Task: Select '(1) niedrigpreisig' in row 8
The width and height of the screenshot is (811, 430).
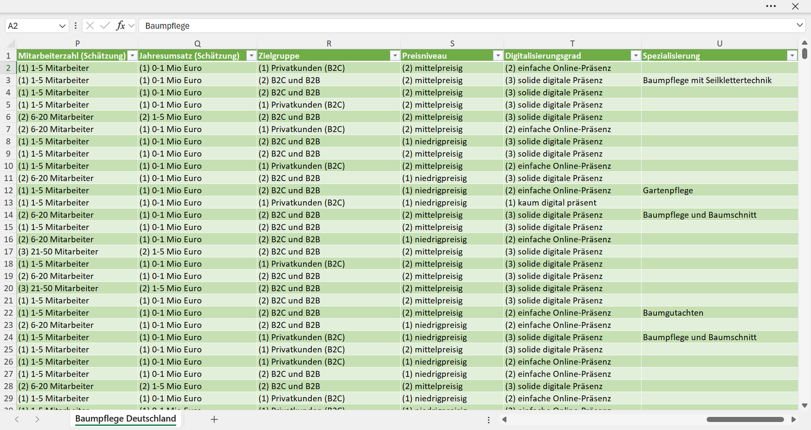Action: coord(452,141)
